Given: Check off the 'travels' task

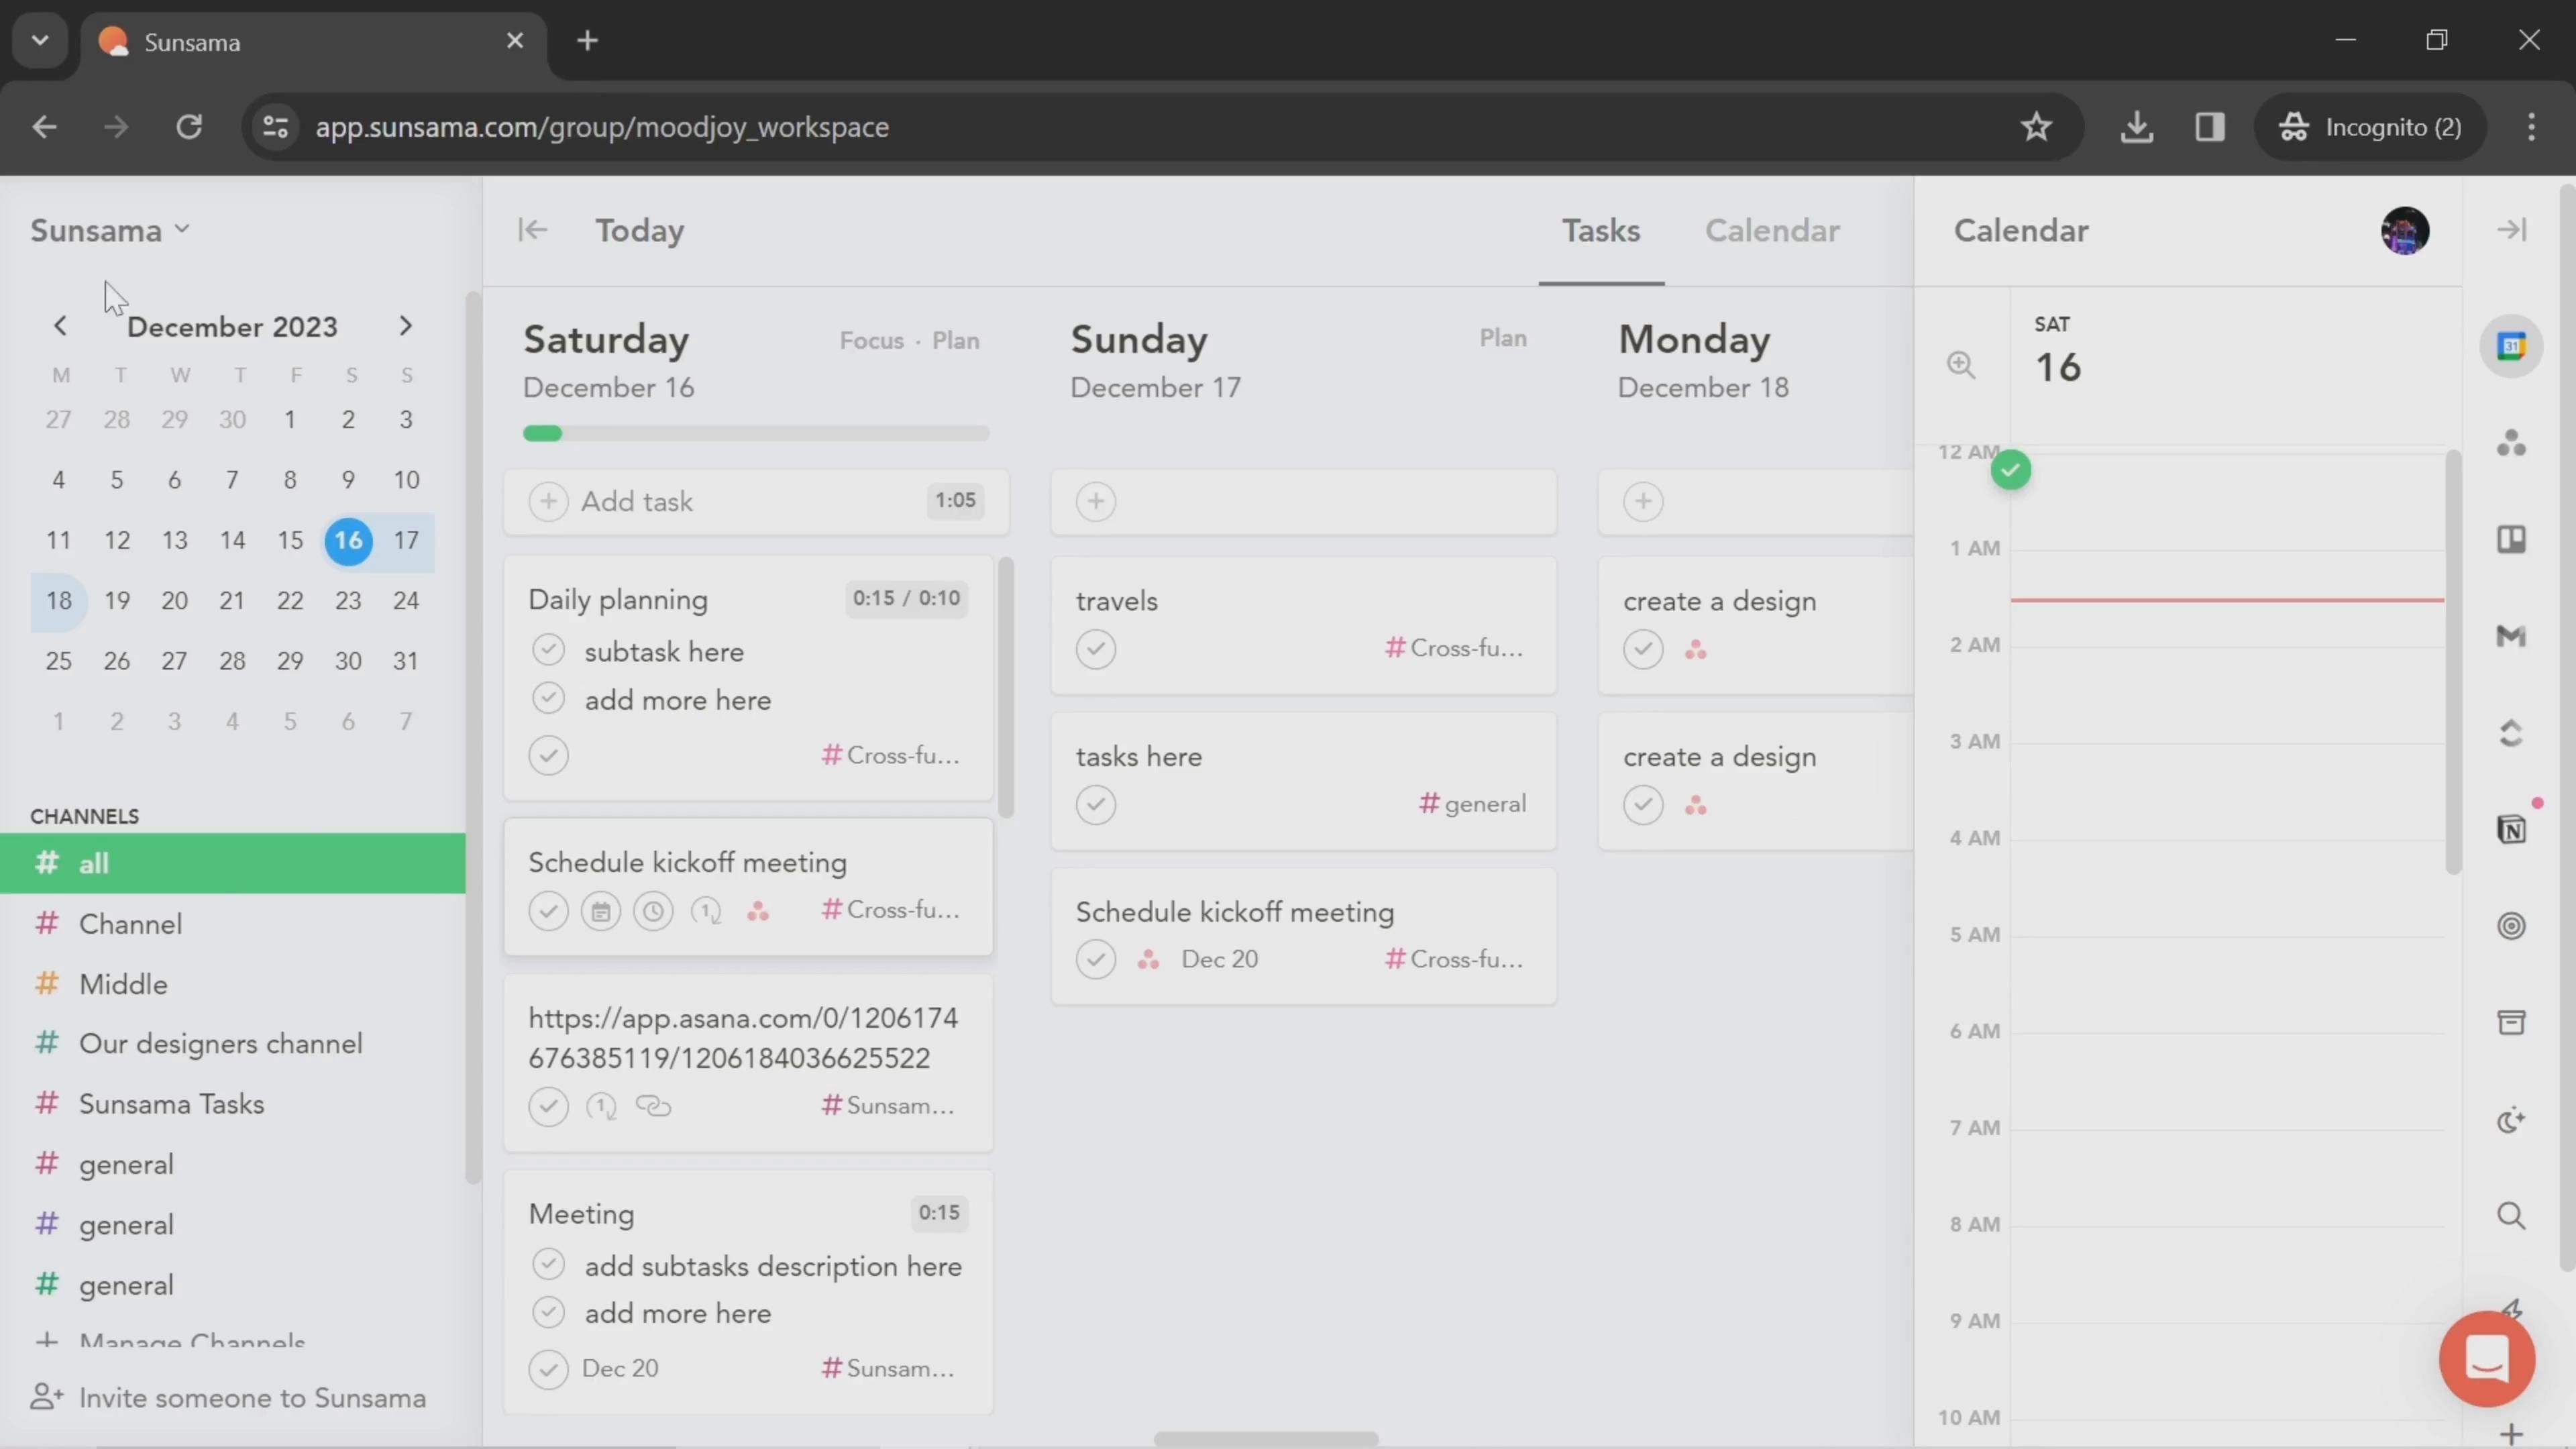Looking at the screenshot, I should pos(1096,649).
